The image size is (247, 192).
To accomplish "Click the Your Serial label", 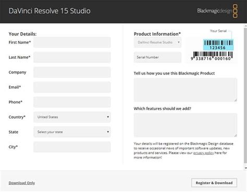I will (218, 31).
